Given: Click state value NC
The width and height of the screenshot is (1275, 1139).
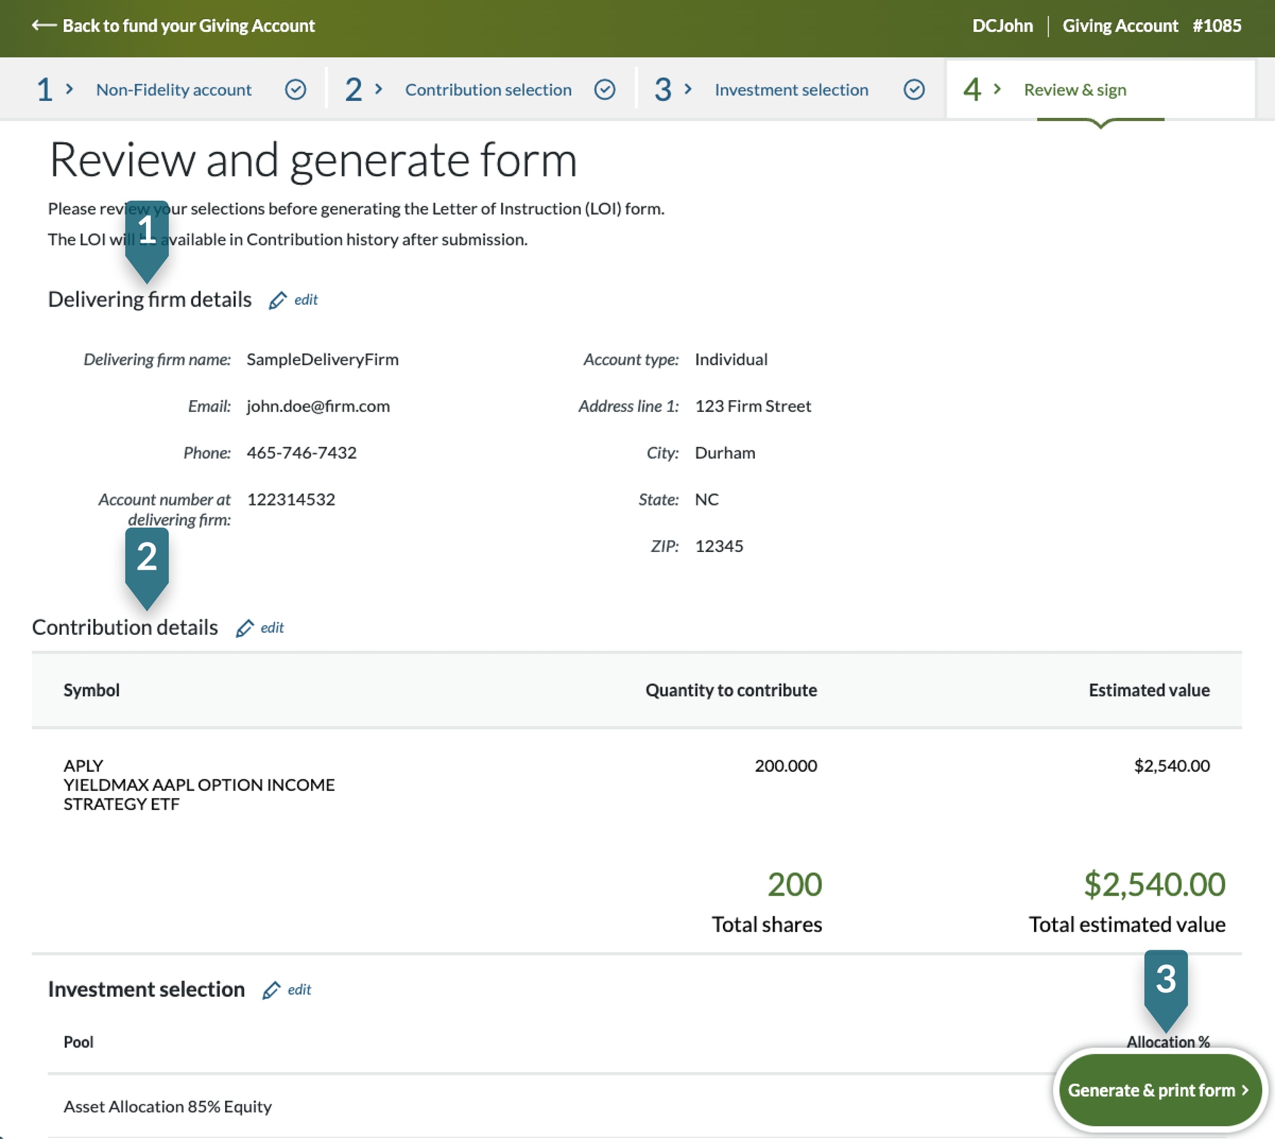Looking at the screenshot, I should [706, 499].
